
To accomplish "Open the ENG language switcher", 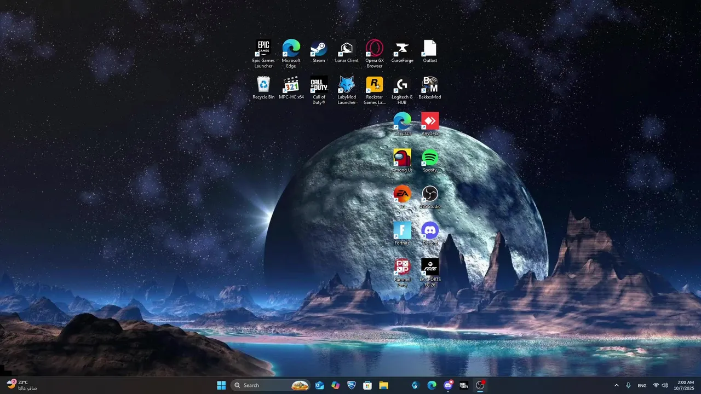I will pos(642,385).
